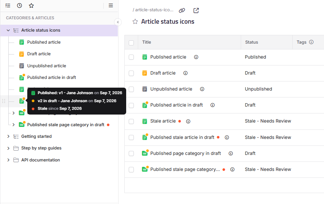Select Published article in the sidebar tree
324x204 pixels.
pos(44,42)
